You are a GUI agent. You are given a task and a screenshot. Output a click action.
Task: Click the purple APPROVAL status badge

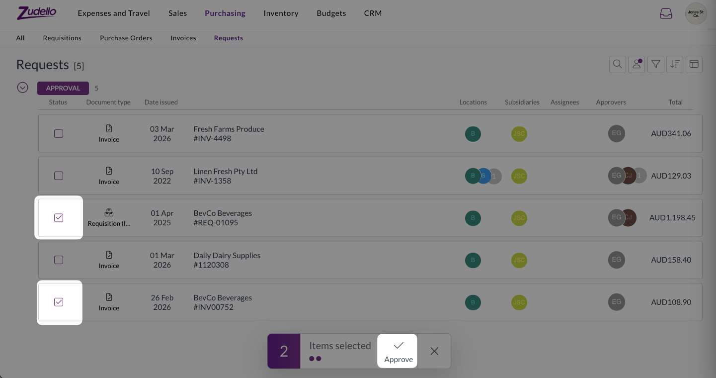(x=63, y=88)
